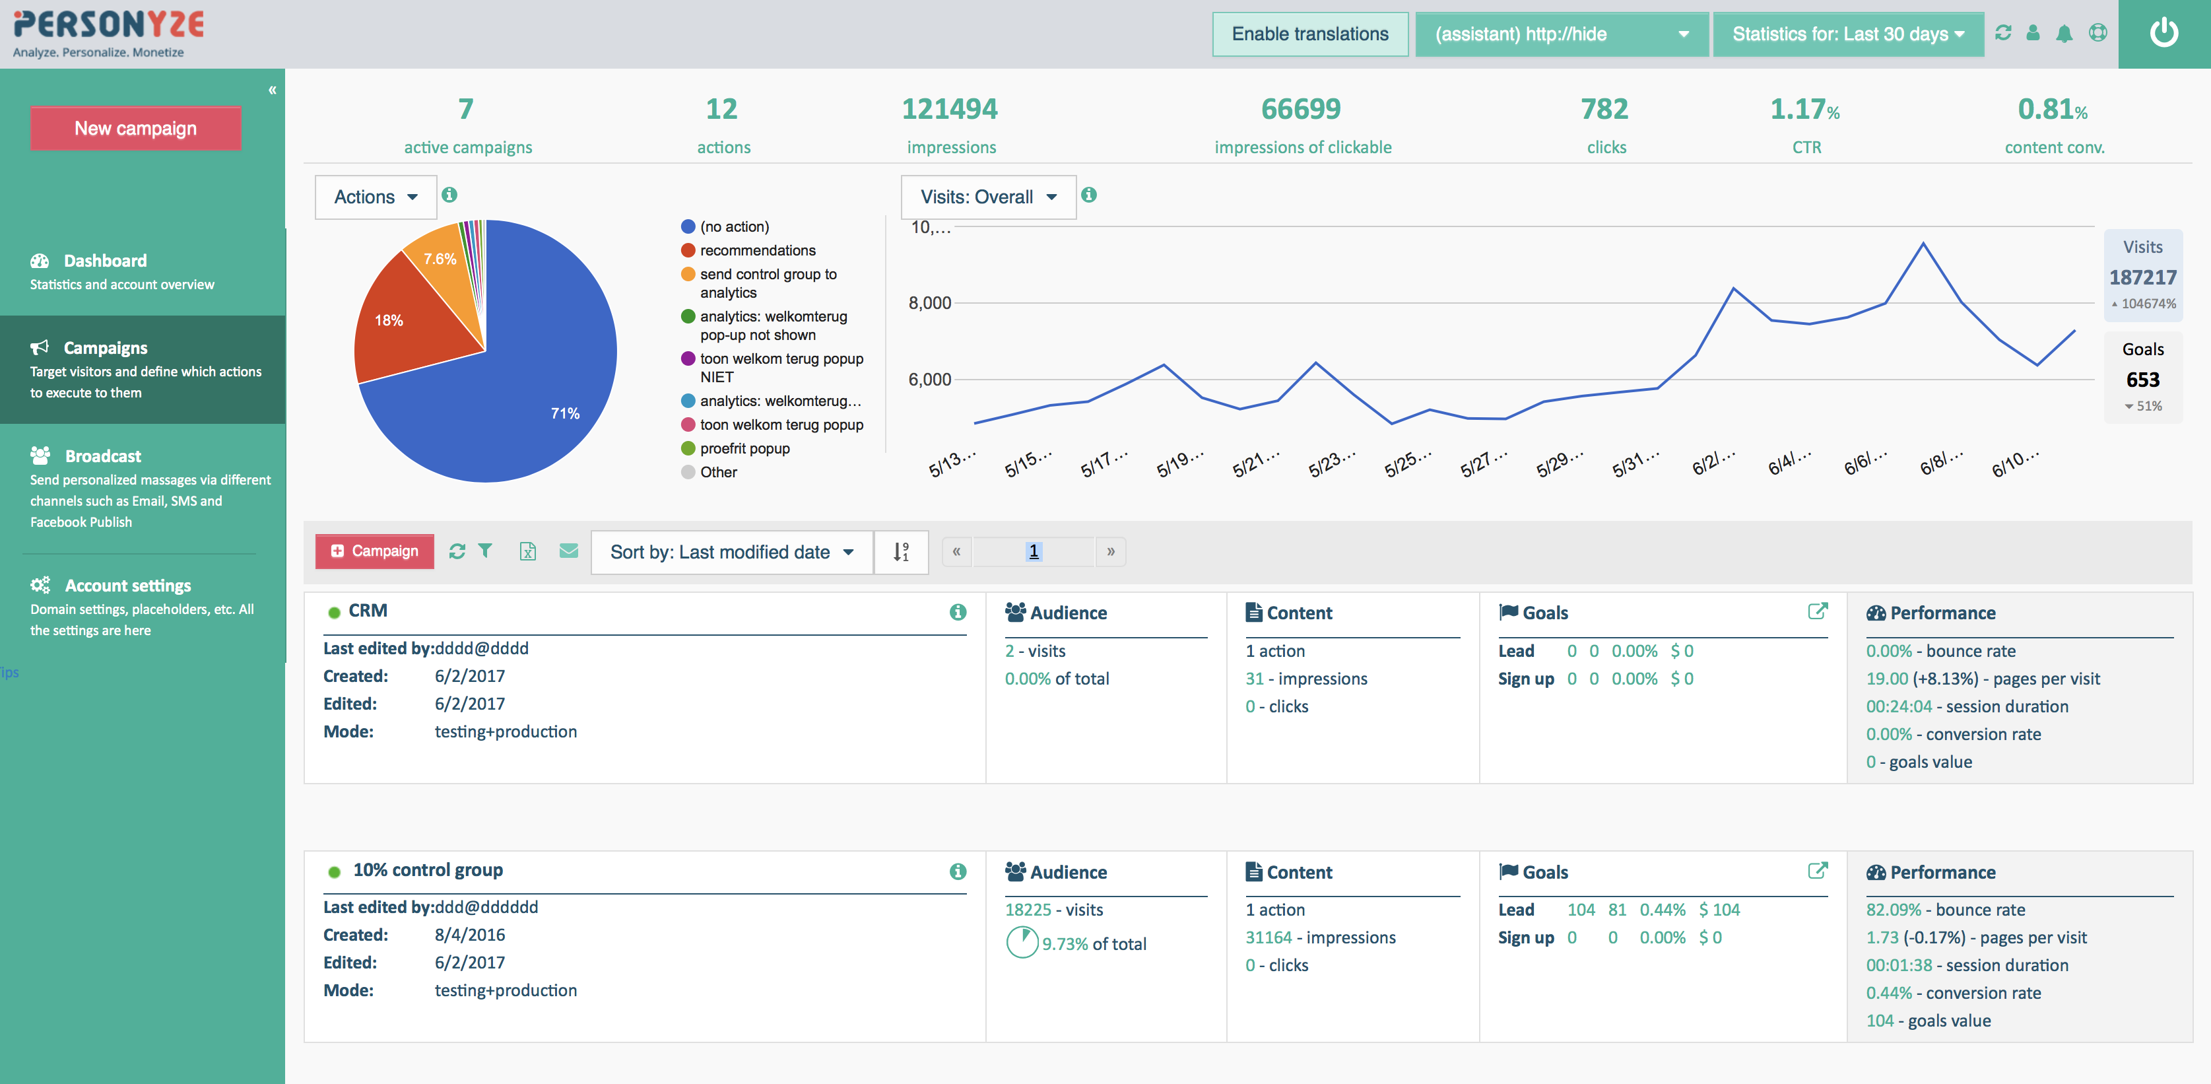This screenshot has height=1084, width=2211.
Task: Open Account settings in sidebar
Action: pyautogui.click(x=128, y=586)
